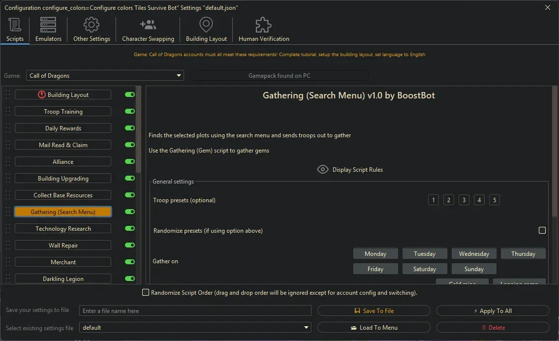
Task: Enable the Randomize presets checkbox
Action: (542, 230)
